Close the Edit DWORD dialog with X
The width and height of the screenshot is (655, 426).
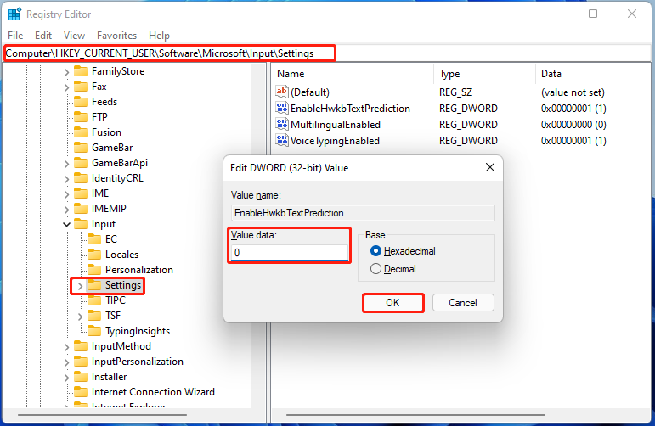click(490, 167)
